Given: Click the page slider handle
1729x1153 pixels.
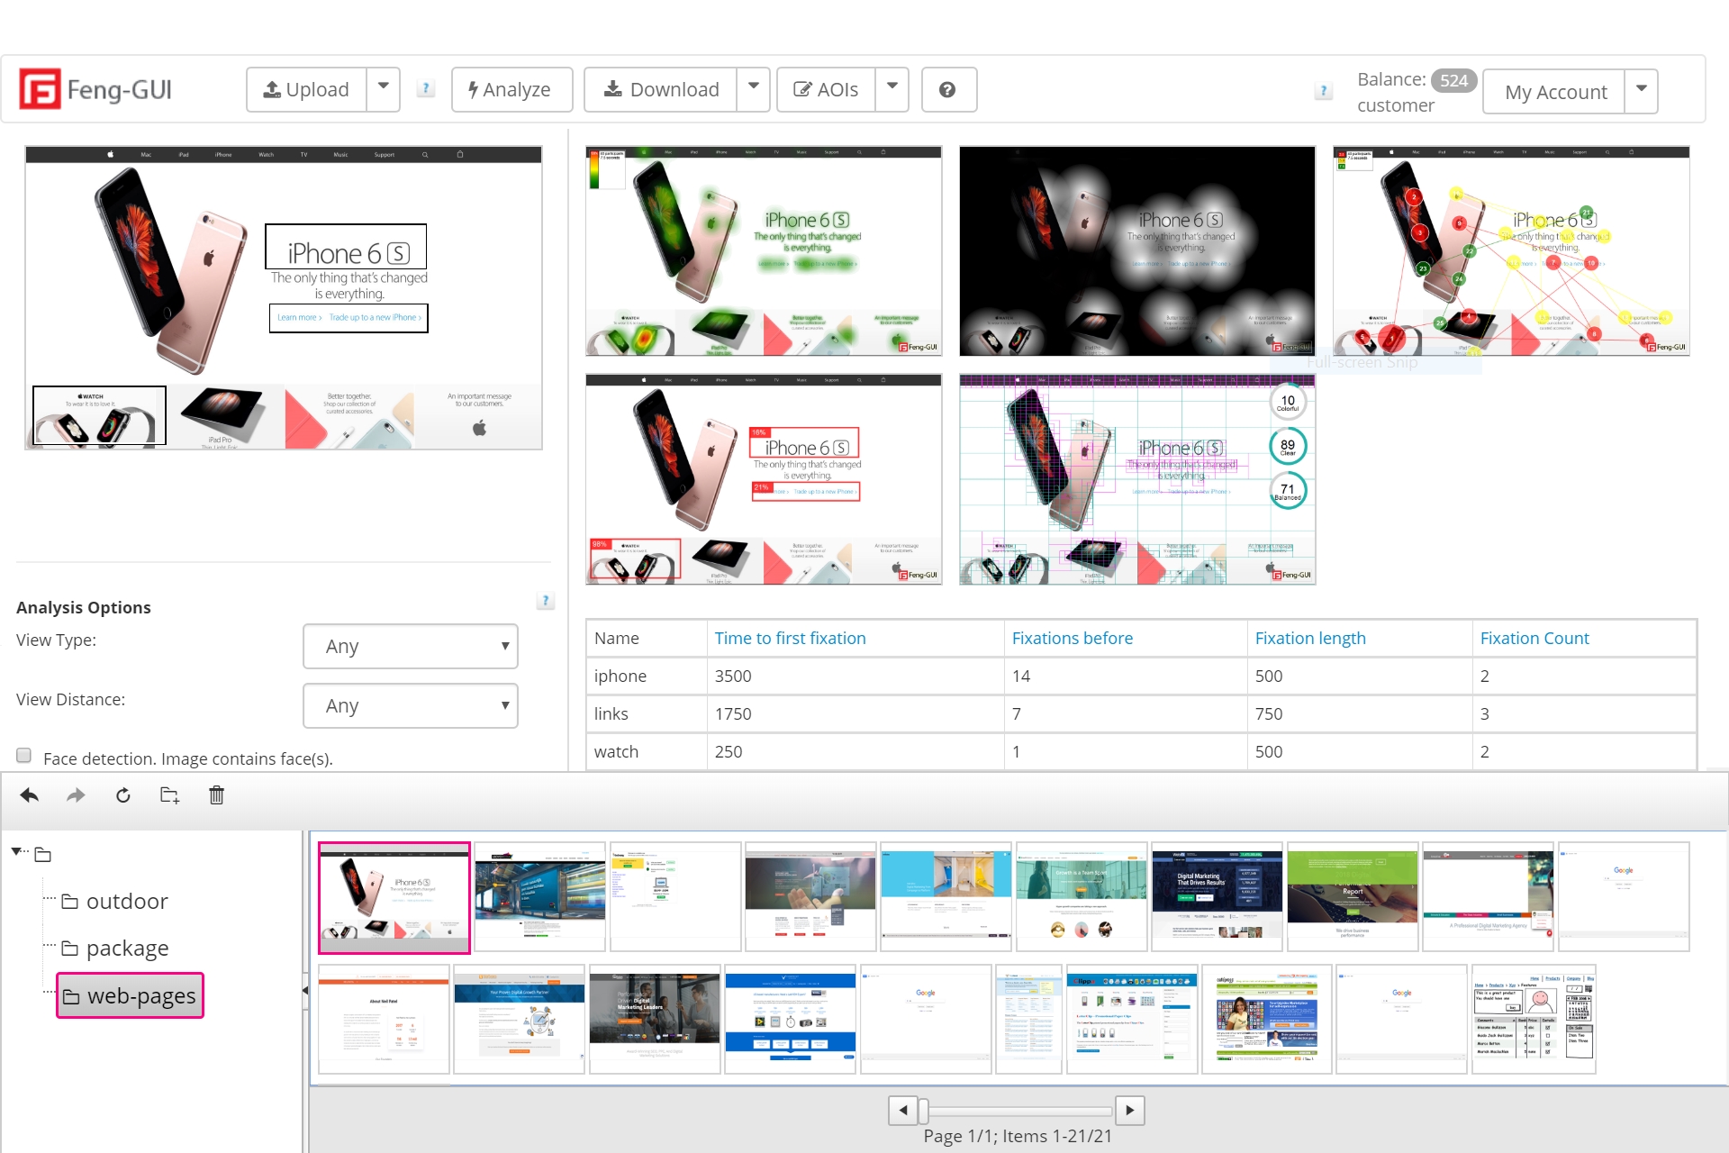Looking at the screenshot, I should (x=923, y=1111).
